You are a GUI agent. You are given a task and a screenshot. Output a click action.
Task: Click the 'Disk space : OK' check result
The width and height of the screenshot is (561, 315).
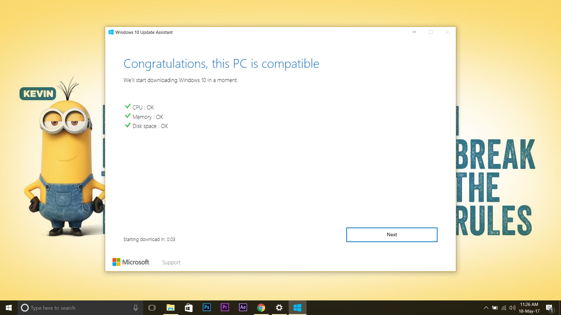point(150,126)
